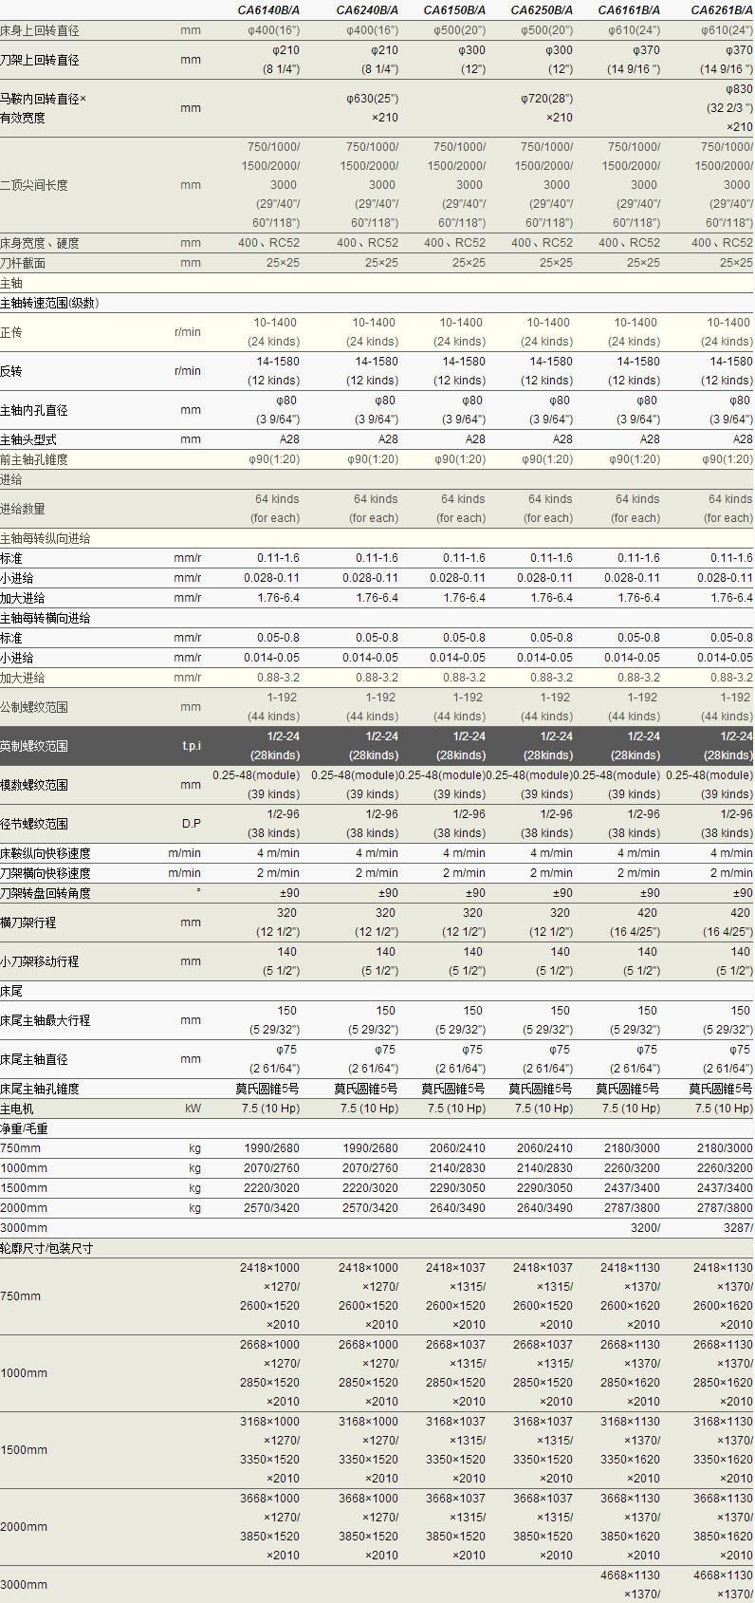This screenshot has width=755, height=1603.
Task: Select the 马鞍内回转直径× row label
Action: [44, 99]
